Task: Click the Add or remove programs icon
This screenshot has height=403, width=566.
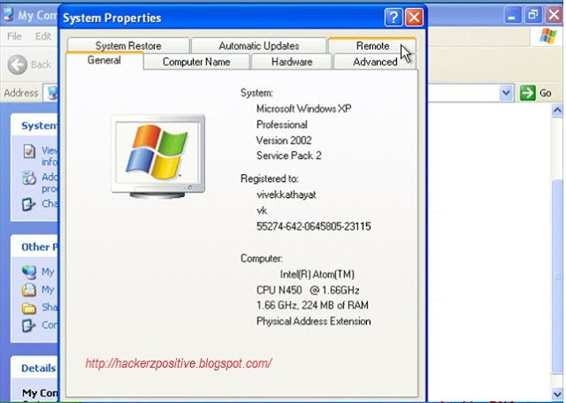Action: [29, 178]
